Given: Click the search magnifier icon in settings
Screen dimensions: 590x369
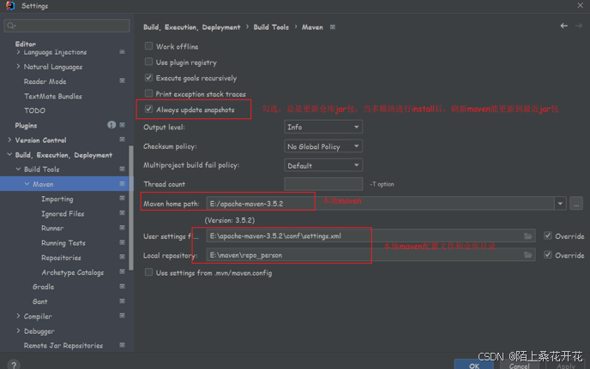Looking at the screenshot, I should (x=11, y=26).
